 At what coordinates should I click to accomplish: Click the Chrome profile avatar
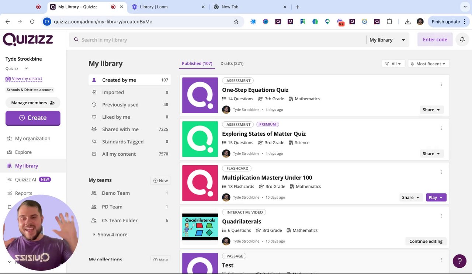click(420, 22)
